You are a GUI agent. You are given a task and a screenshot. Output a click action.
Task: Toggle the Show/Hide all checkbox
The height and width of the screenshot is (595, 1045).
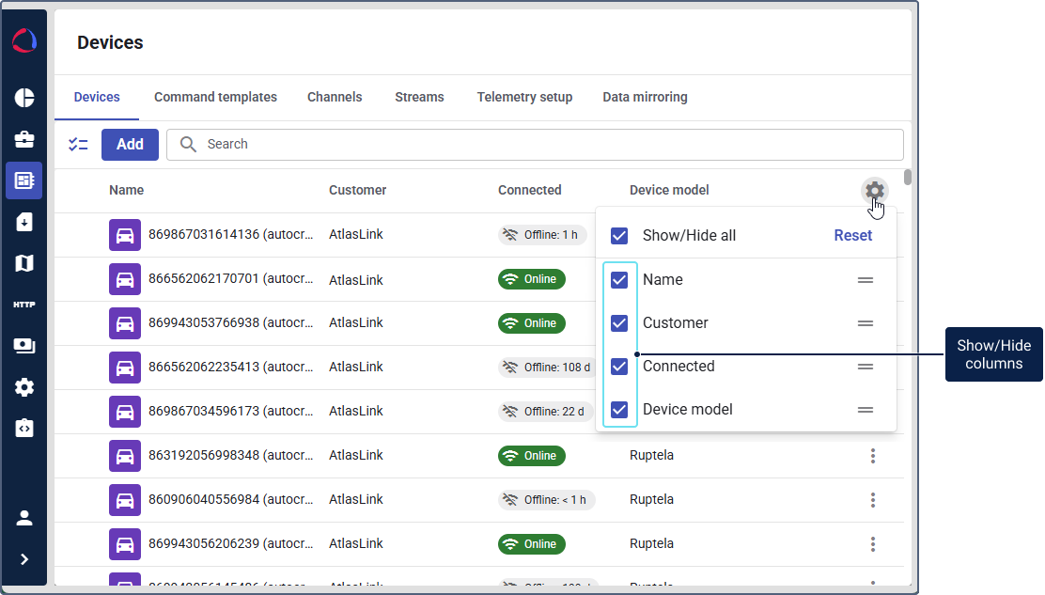[x=619, y=236]
